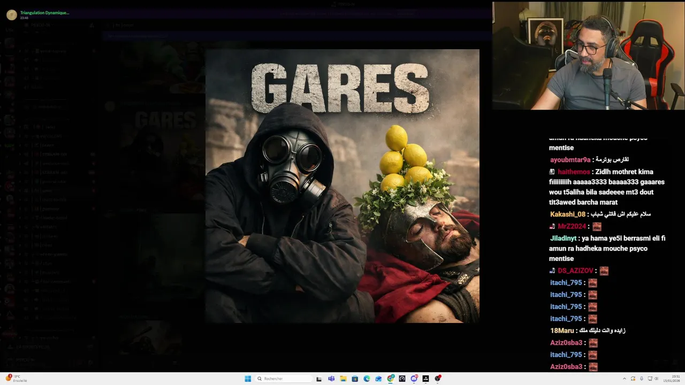The height and width of the screenshot is (385, 685).
Task: Click username Jiladinyt in chat
Action: coord(563,238)
